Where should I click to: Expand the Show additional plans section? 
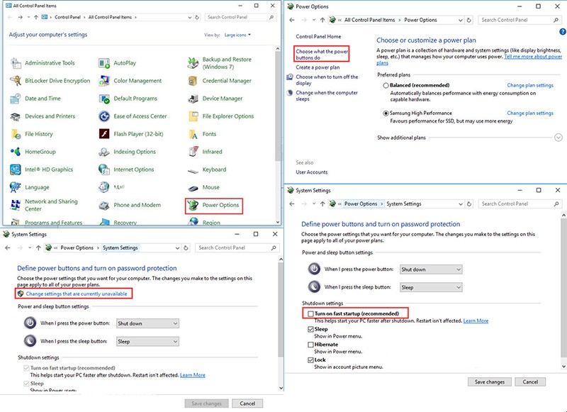[558, 138]
